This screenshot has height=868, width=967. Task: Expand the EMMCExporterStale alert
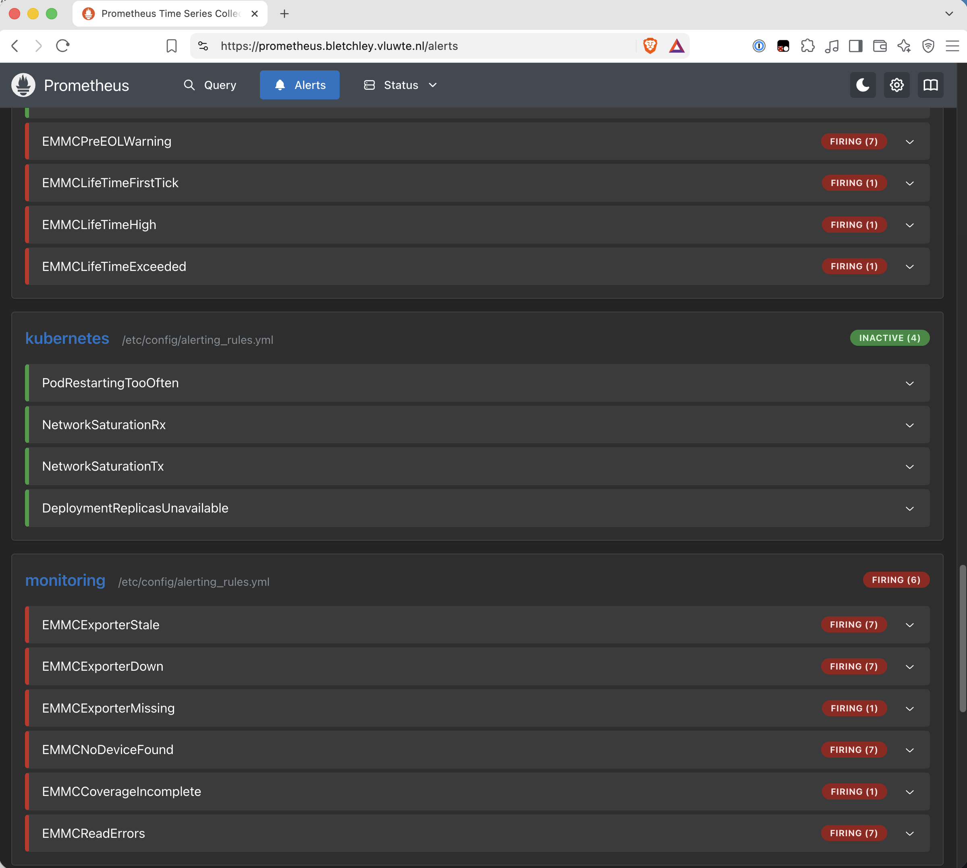coord(477,625)
